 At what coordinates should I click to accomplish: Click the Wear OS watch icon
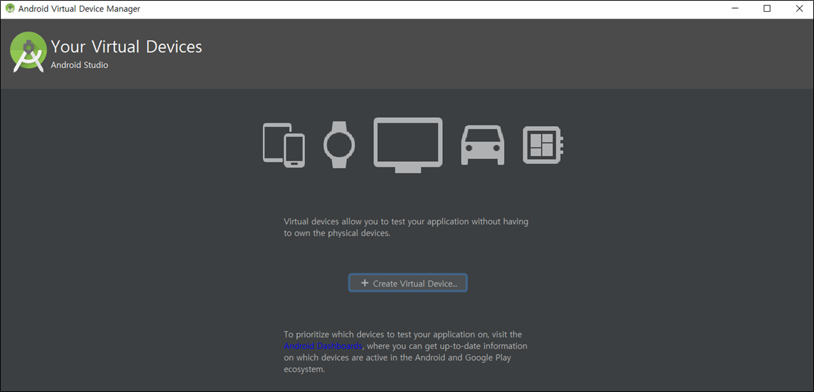pos(339,145)
